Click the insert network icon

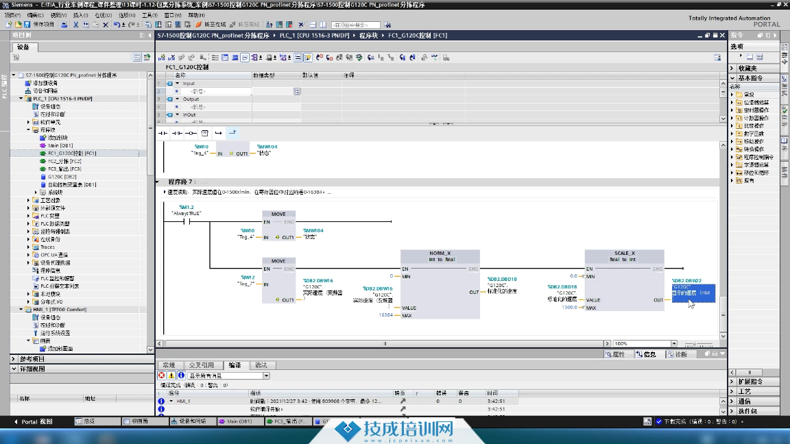pyautogui.click(x=162, y=58)
